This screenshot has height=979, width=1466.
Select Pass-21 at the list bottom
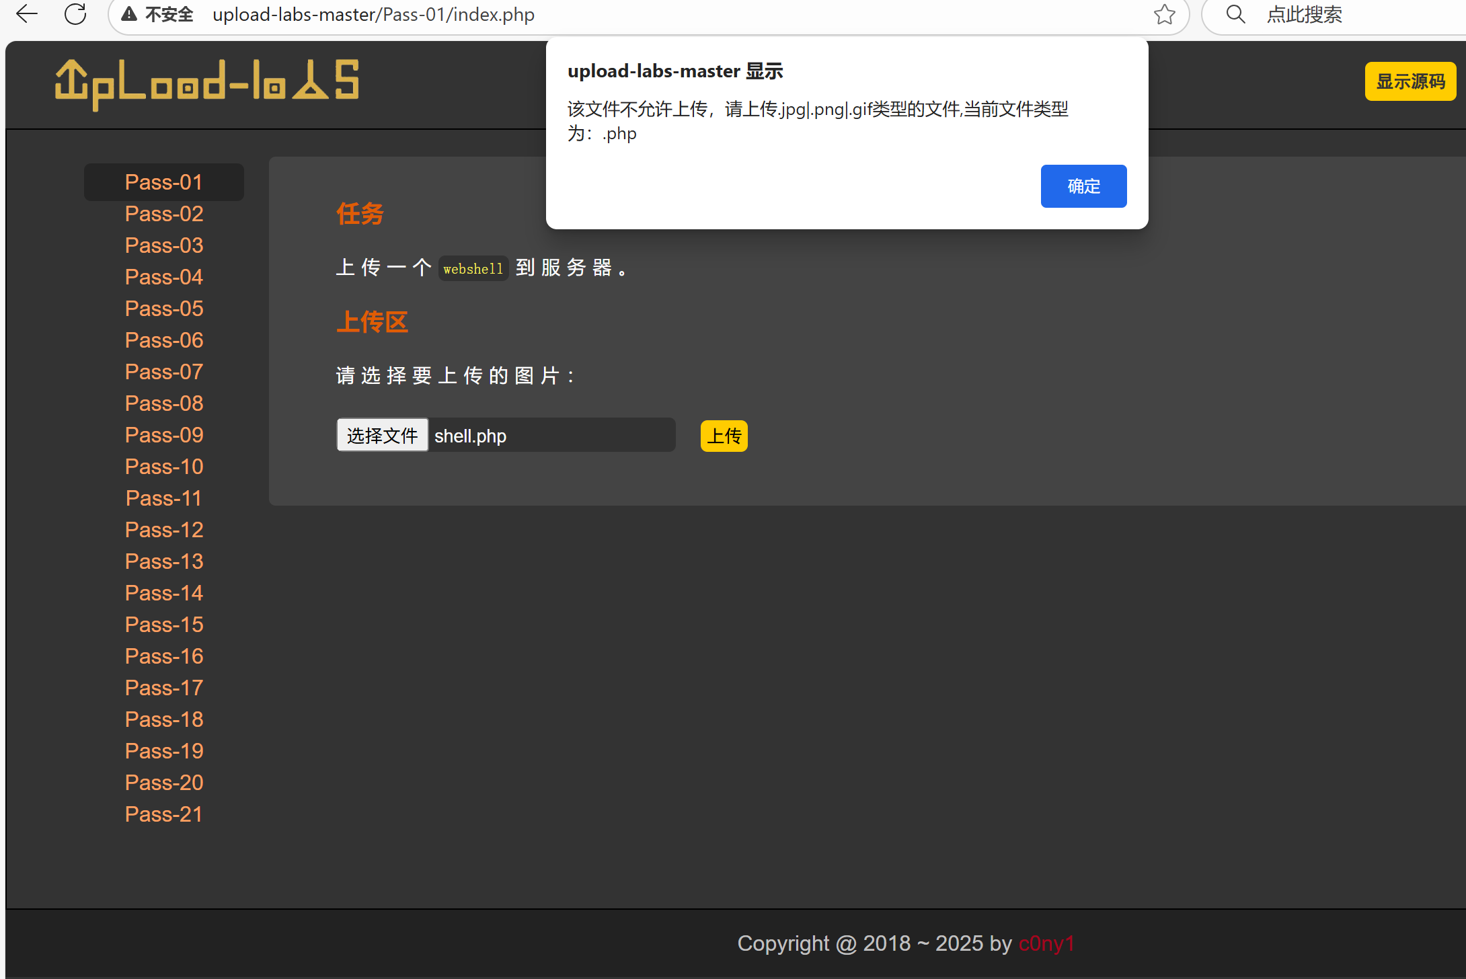tap(164, 814)
